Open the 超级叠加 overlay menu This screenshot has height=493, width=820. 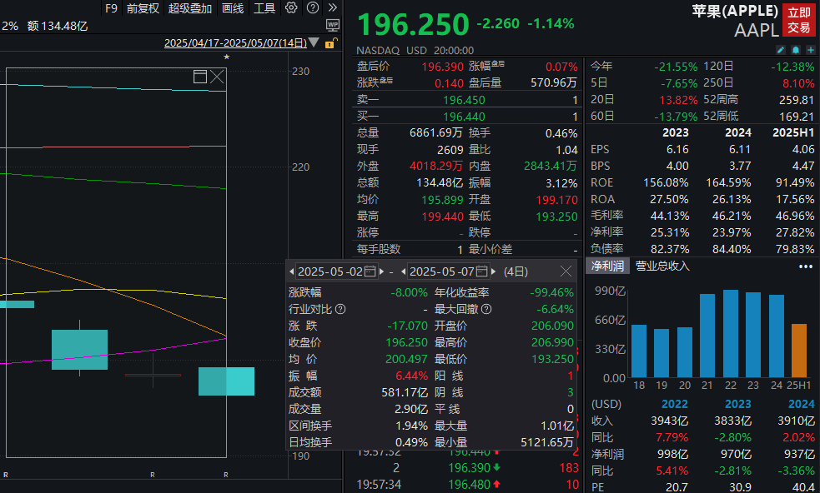click(190, 8)
